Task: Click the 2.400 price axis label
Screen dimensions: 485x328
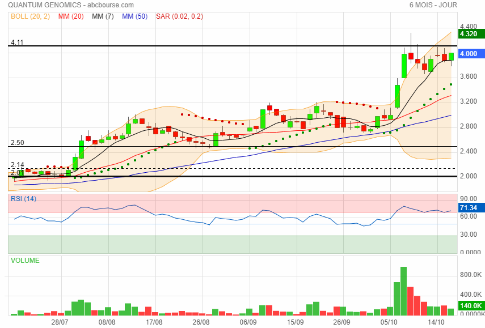Action: point(469,151)
